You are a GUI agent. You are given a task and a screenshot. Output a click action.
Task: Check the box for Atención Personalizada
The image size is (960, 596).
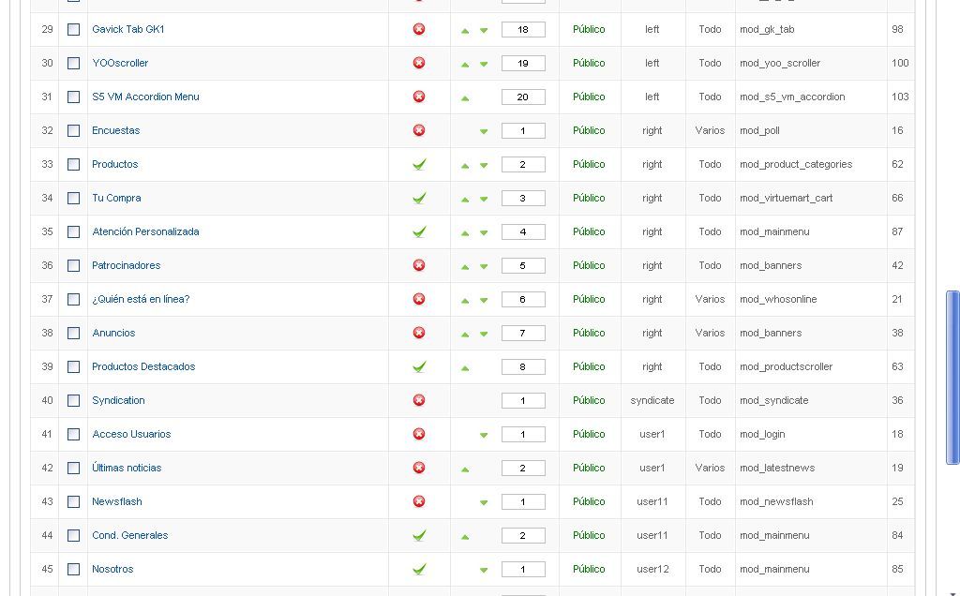[x=73, y=231]
